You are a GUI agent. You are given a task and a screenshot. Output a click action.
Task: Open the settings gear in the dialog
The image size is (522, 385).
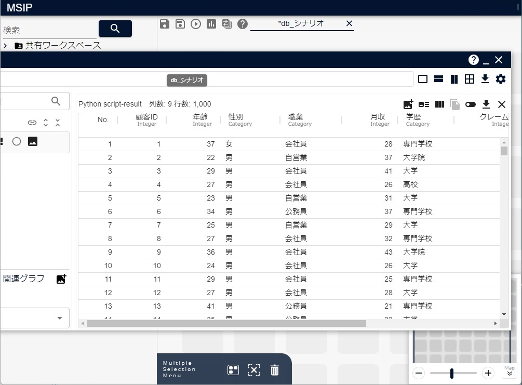pos(501,79)
